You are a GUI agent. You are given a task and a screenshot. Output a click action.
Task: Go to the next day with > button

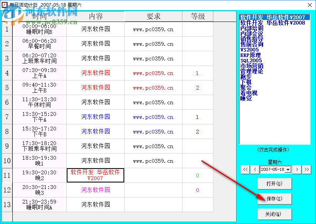297,169
